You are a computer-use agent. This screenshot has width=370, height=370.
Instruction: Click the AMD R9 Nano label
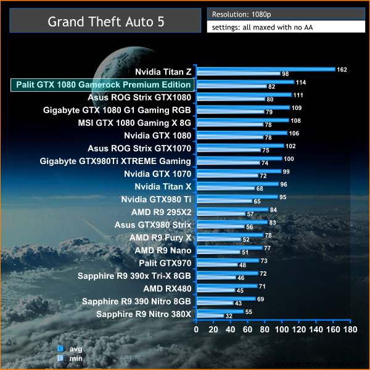163,250
